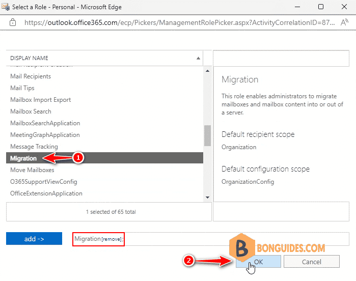Open the Read aloud icon in address bar
The image size is (356, 281).
click(344, 22)
